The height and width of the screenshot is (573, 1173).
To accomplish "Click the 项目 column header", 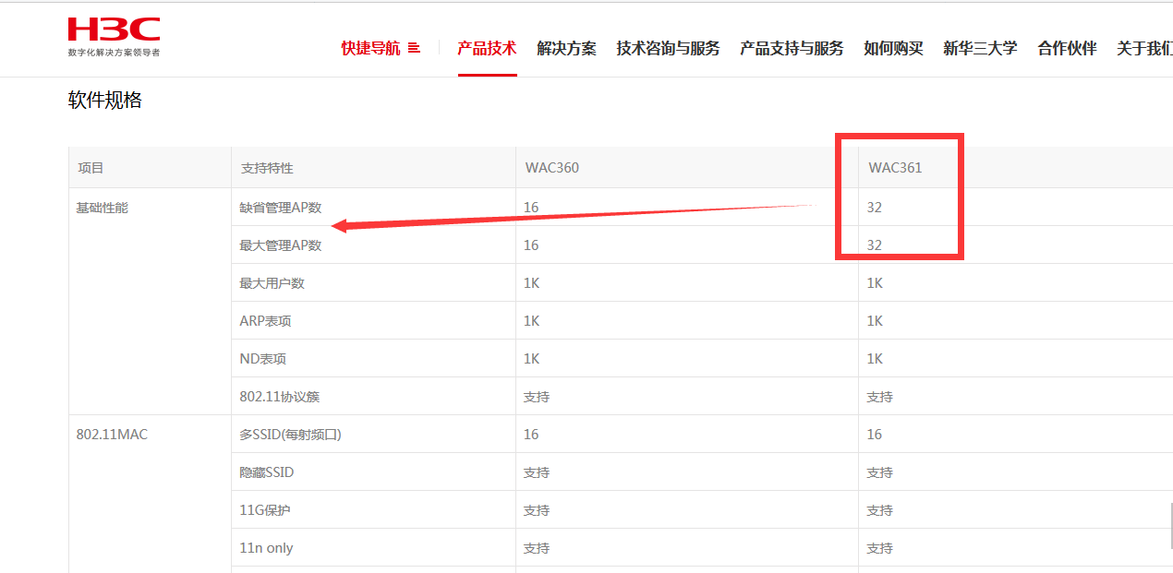I will point(91,168).
